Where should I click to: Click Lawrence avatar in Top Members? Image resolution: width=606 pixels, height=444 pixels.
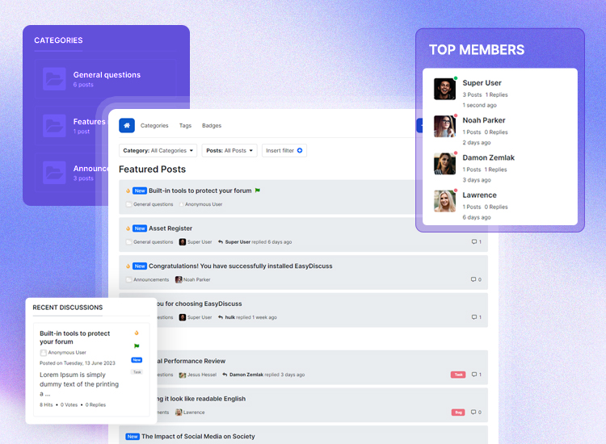(445, 201)
